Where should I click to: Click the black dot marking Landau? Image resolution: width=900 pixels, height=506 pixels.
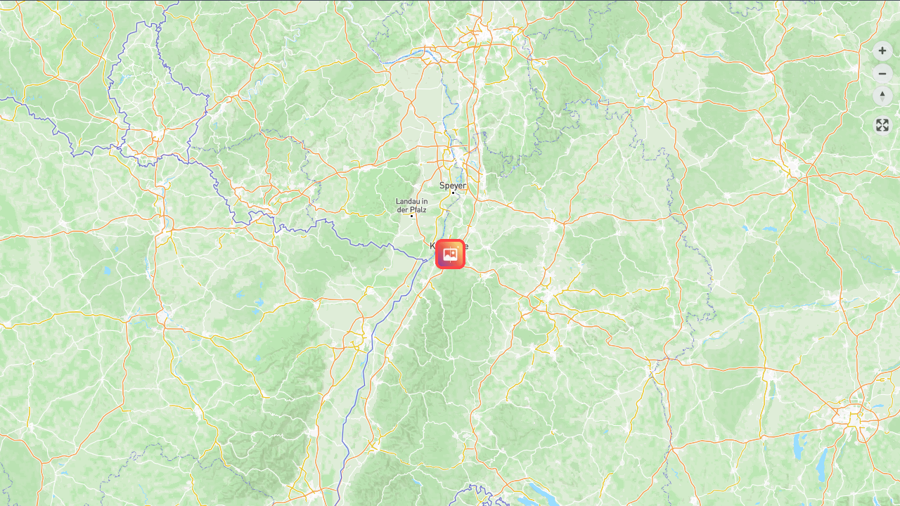[x=411, y=216]
